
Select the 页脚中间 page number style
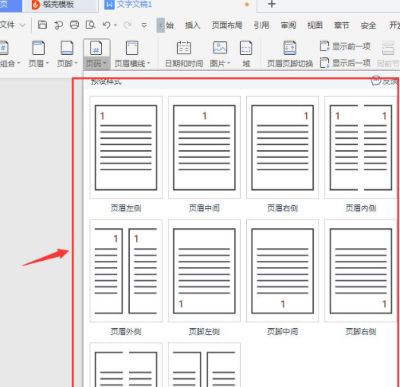point(283,271)
